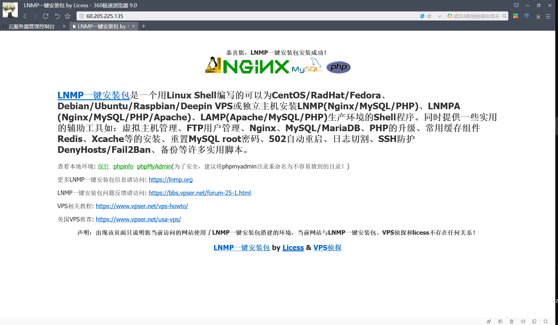Click the 360 search engine logo
The image size is (558, 325).
[x=450, y=16]
